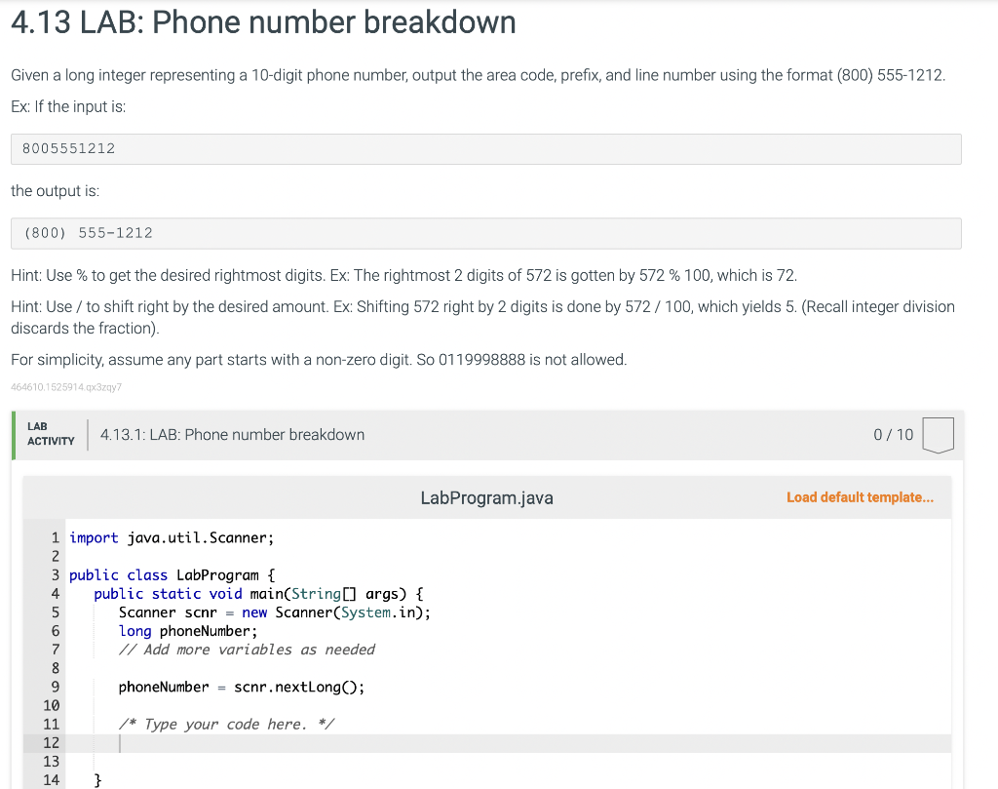Click the bookmark pennant icon beside the score

pyautogui.click(x=937, y=435)
